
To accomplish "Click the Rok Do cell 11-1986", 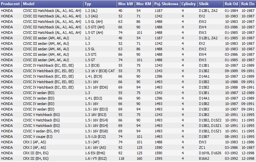I will point(248,142).
